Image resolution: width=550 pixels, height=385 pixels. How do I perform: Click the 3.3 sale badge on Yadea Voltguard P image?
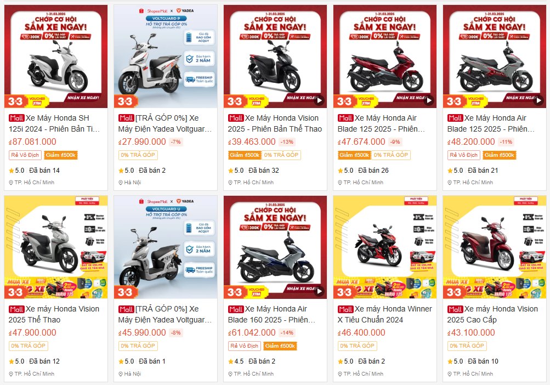pos(125,101)
